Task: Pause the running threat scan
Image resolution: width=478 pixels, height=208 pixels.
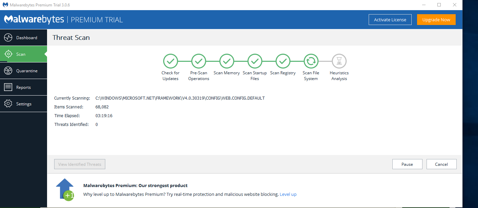Action: (x=407, y=164)
